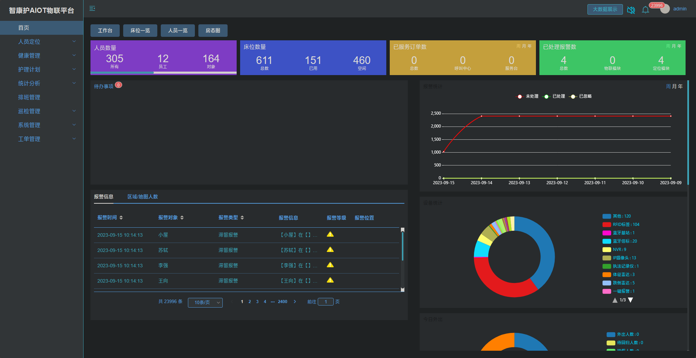This screenshot has width=696, height=358.
Task: Toggle 外出人数 legend item
Action: pos(623,334)
